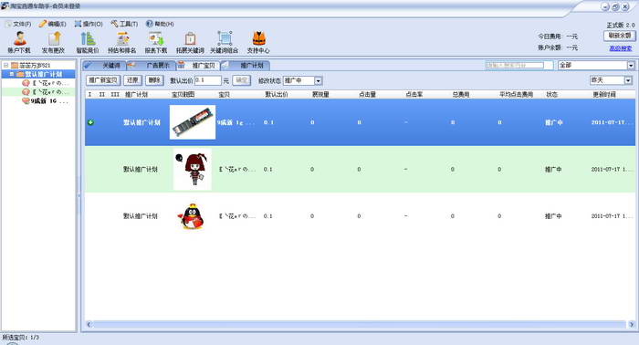Image resolution: width=639 pixels, height=345 pixels.
Task: Switch to the 推广计划 tab
Action: click(x=246, y=65)
